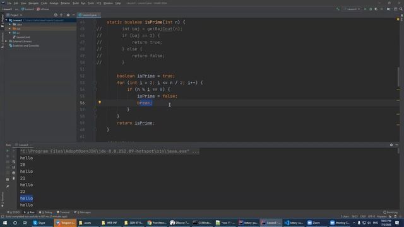Click highlighted 'hello' in console output
The image size is (404, 227).
27,198
